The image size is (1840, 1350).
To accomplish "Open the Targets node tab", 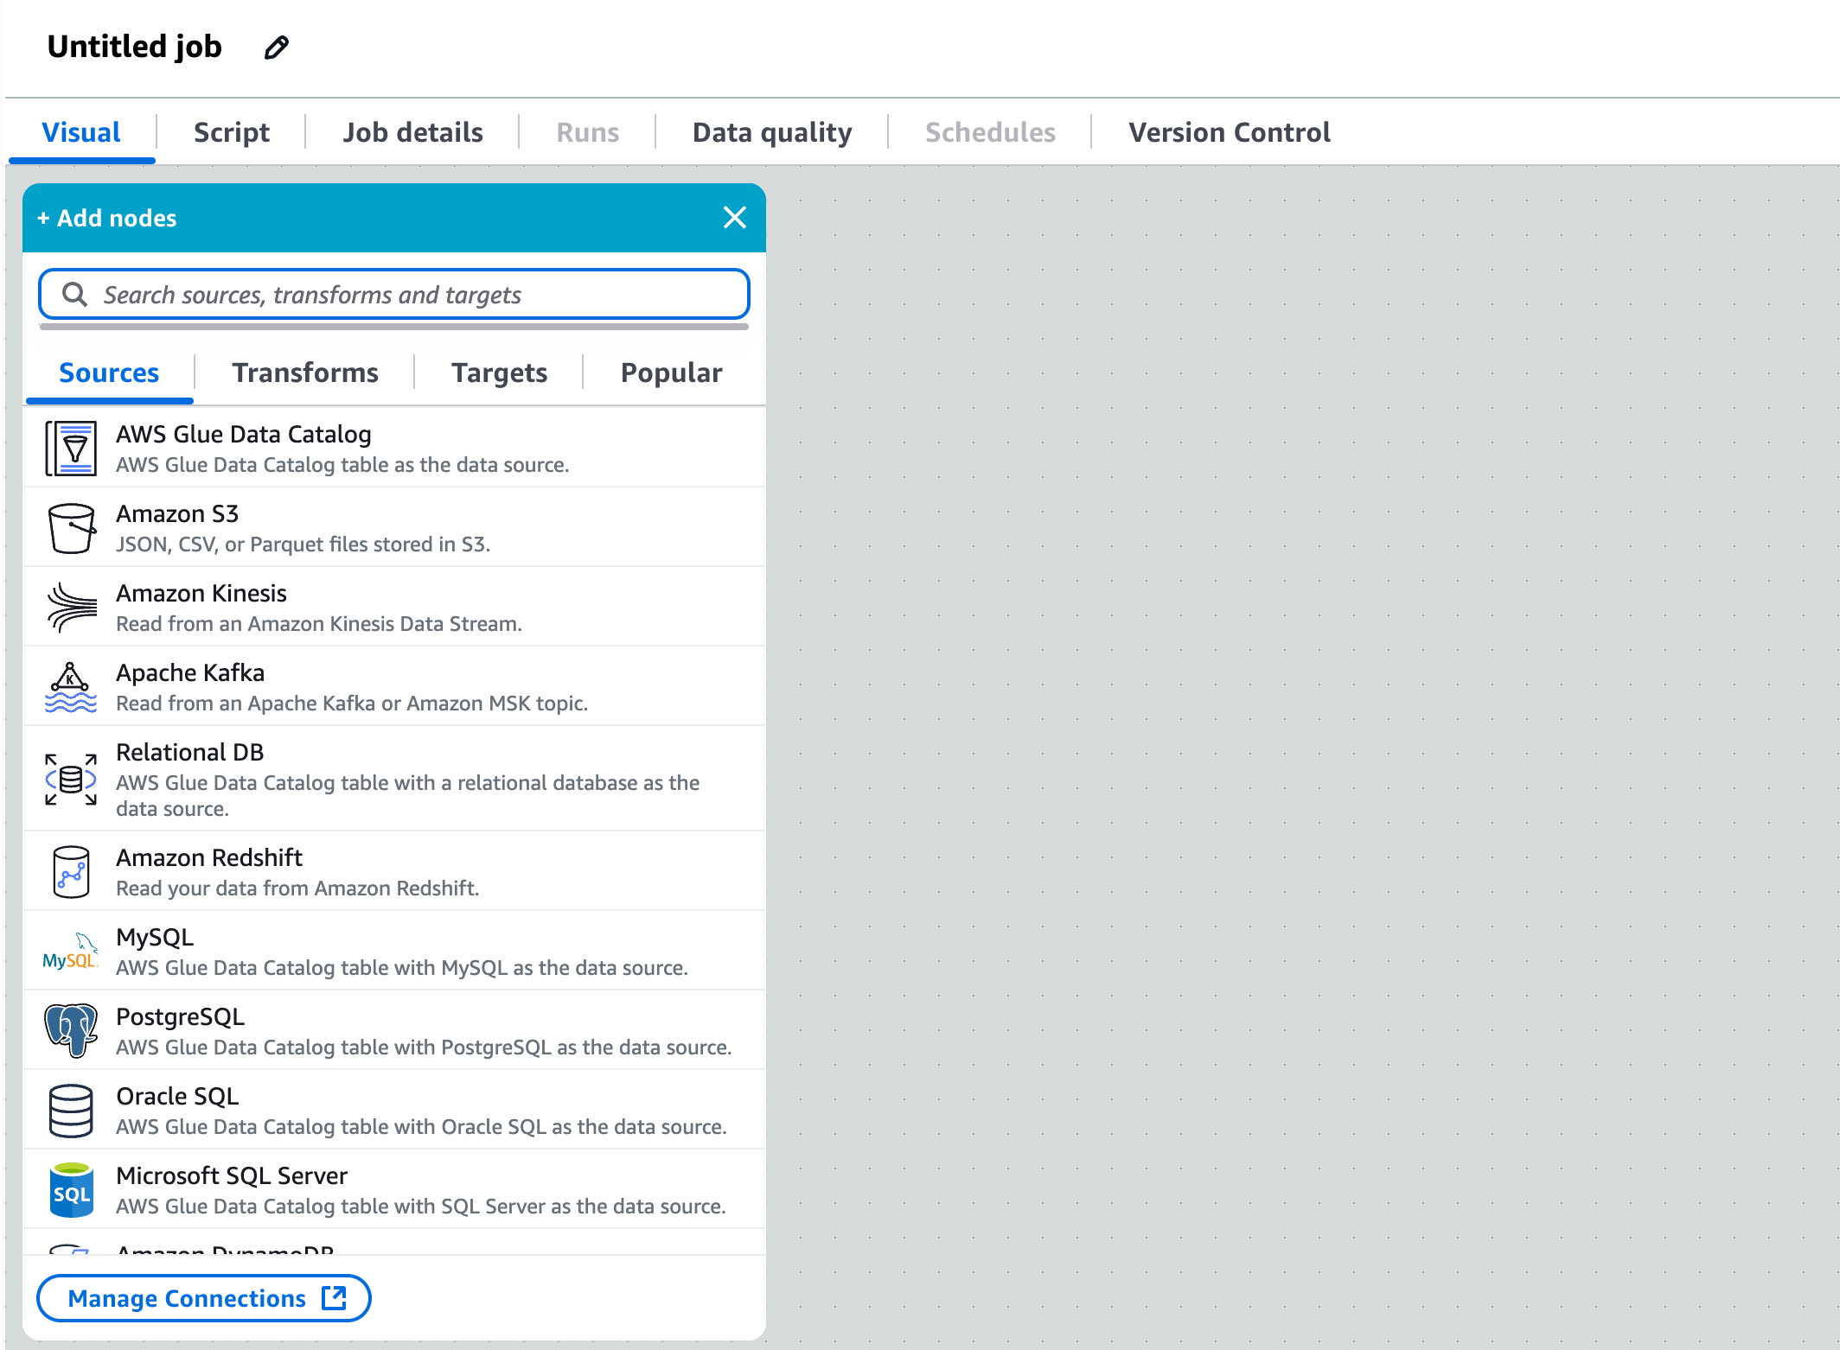I will [499, 373].
